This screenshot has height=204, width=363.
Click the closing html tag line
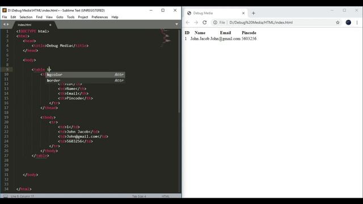(x=24, y=189)
